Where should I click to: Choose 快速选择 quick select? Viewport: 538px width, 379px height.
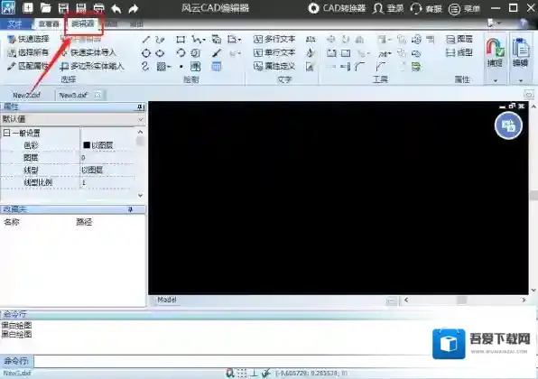click(29, 39)
